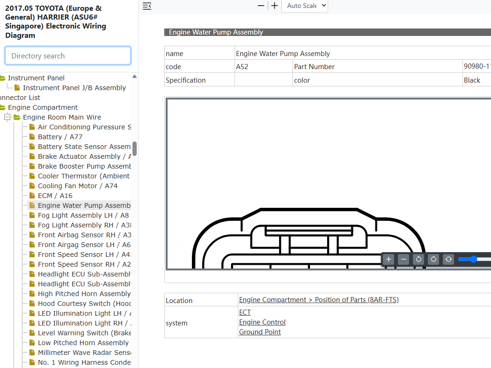
Task: Open Battery / A77 entry
Action: (60, 137)
